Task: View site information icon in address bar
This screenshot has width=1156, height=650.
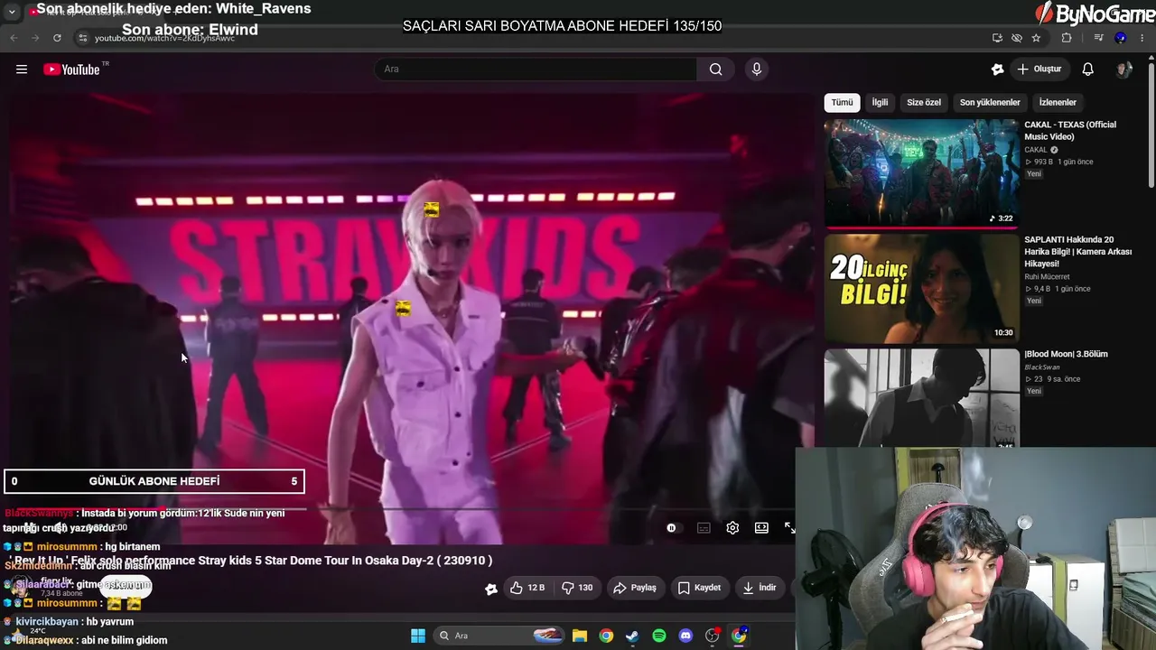Action: [x=82, y=38]
